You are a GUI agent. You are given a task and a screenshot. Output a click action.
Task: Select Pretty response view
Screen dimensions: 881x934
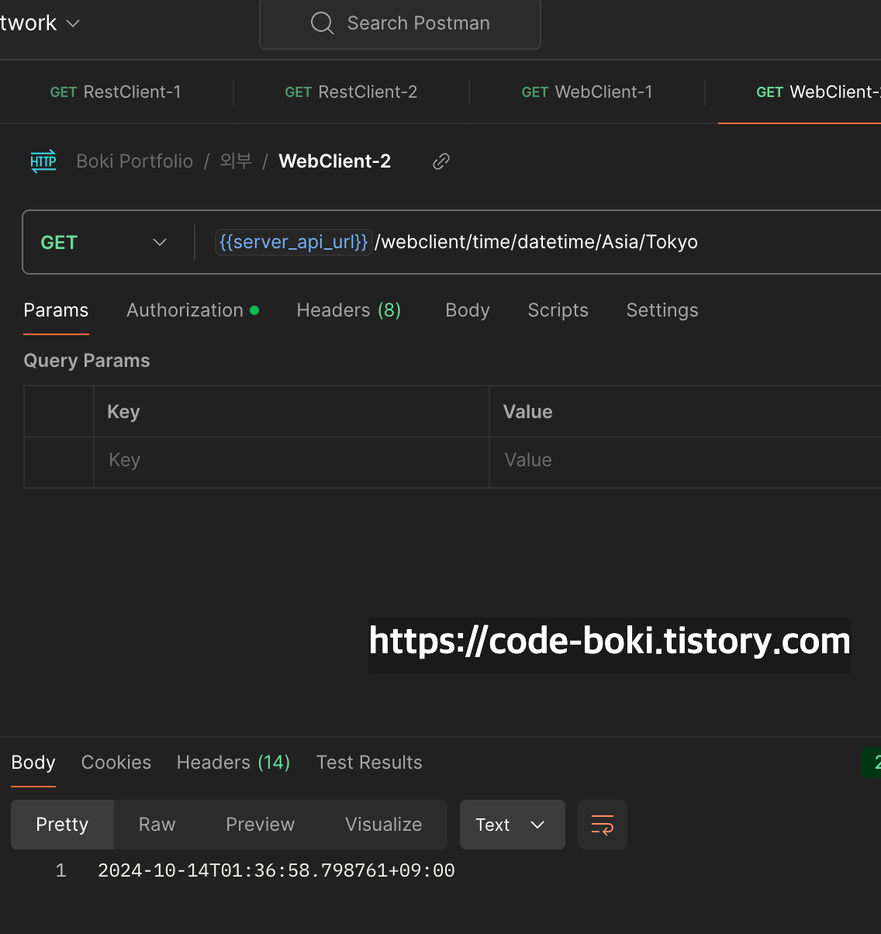(x=62, y=825)
